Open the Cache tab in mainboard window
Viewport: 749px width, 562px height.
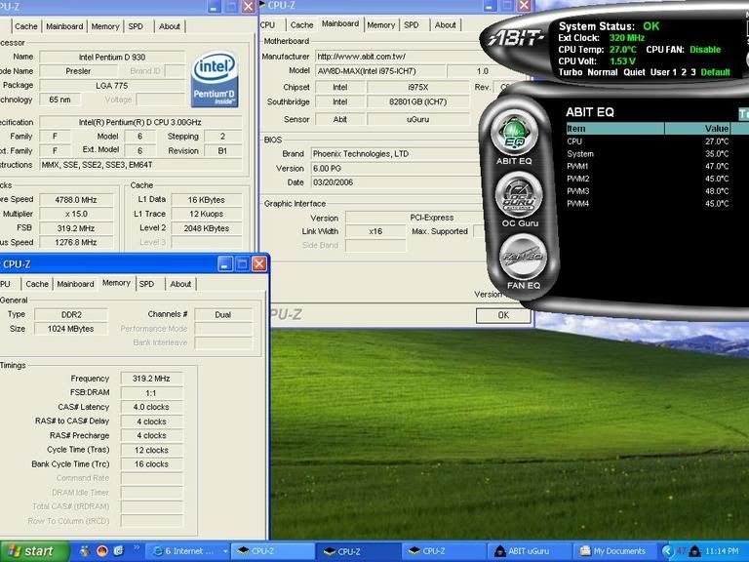pyautogui.click(x=301, y=24)
